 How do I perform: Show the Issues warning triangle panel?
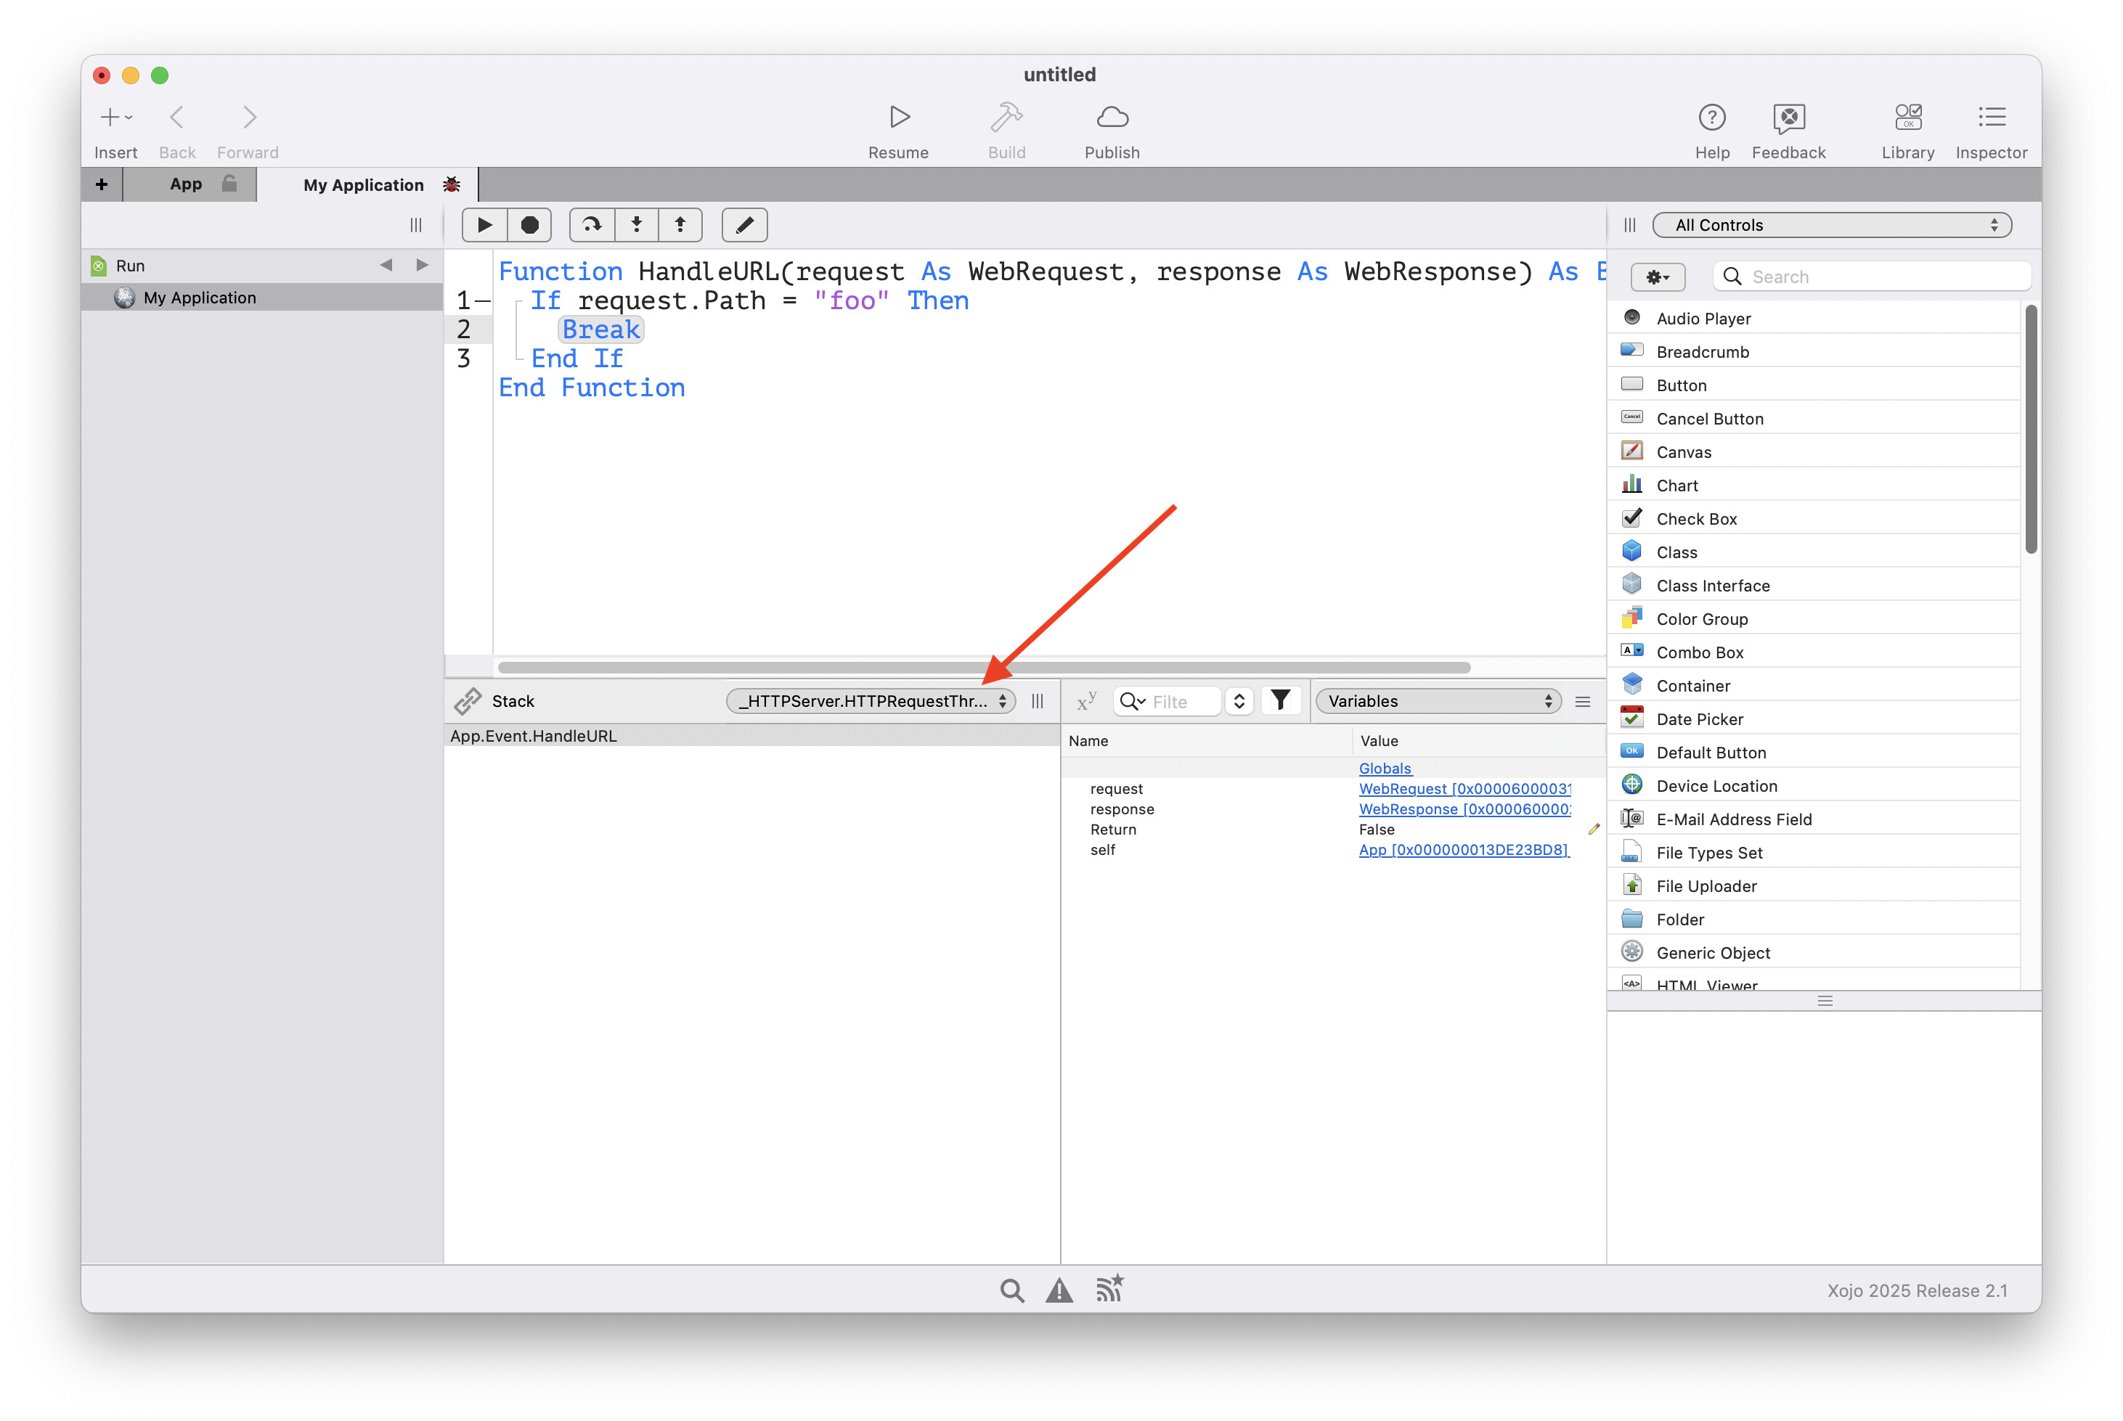[x=1059, y=1290]
